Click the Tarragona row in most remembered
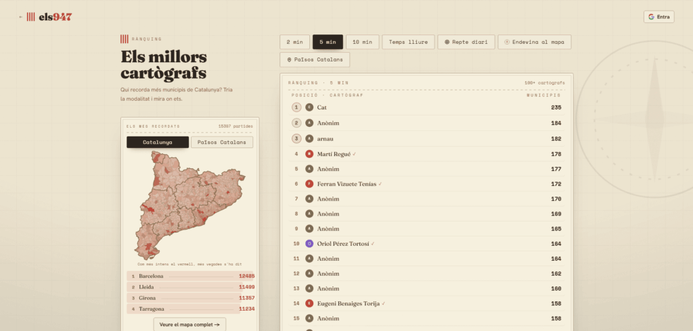The image size is (693, 331). click(x=190, y=309)
